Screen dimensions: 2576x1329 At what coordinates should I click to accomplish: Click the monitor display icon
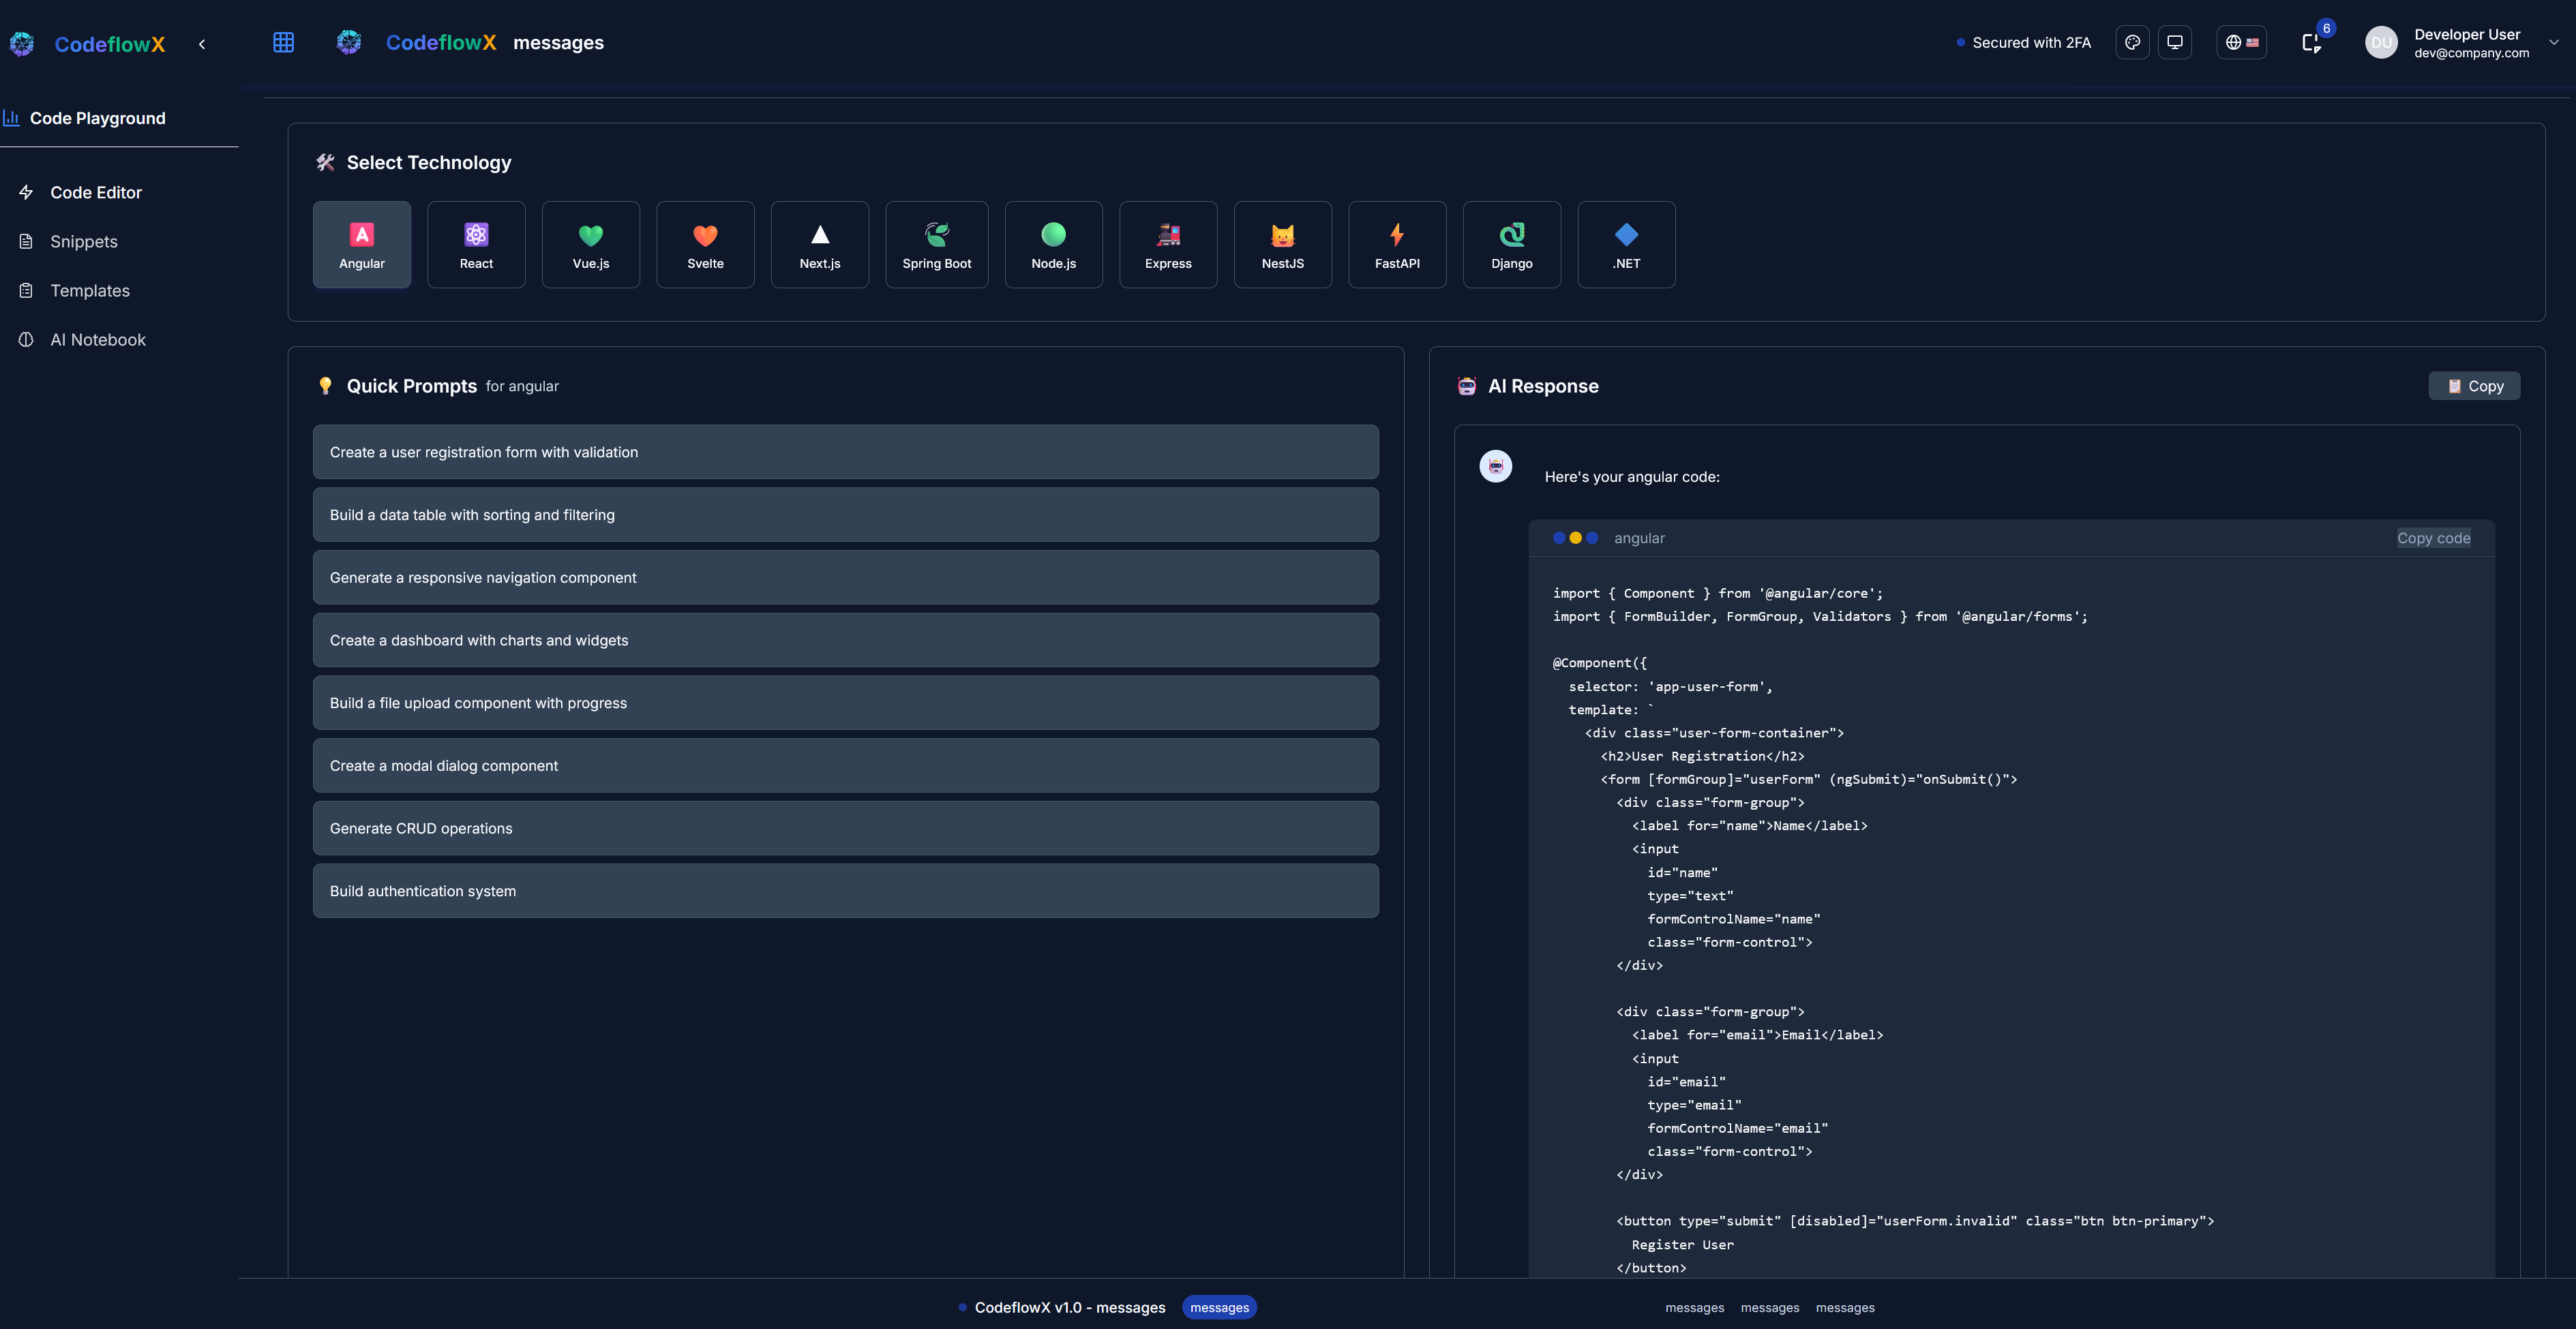pyautogui.click(x=2174, y=42)
